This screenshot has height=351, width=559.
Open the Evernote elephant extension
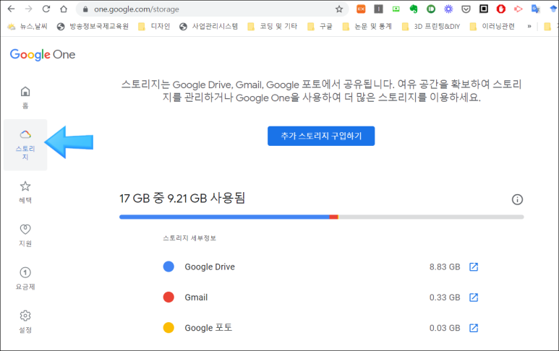click(x=414, y=9)
